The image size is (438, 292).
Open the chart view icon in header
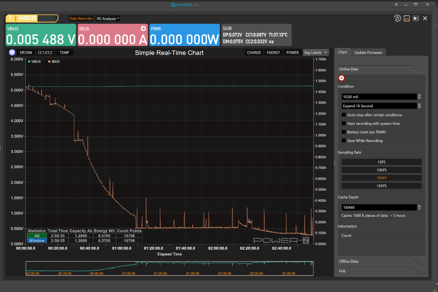(407, 18)
